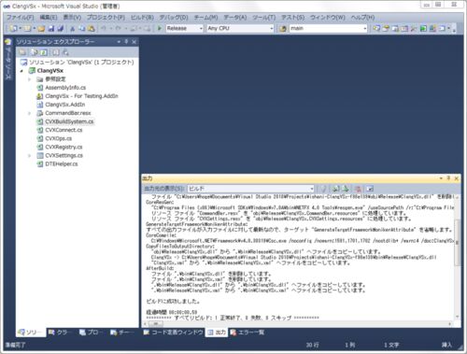
Task: Open the Release configuration dropdown
Action: coord(184,28)
